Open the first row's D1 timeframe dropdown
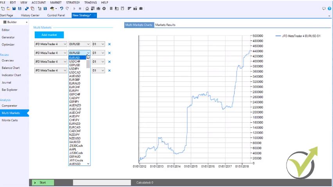The height and width of the screenshot is (187, 333). [x=98, y=44]
